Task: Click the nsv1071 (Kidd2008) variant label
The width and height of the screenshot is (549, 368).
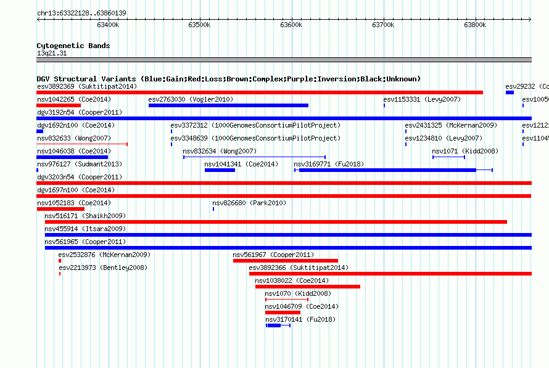Action: [465, 151]
